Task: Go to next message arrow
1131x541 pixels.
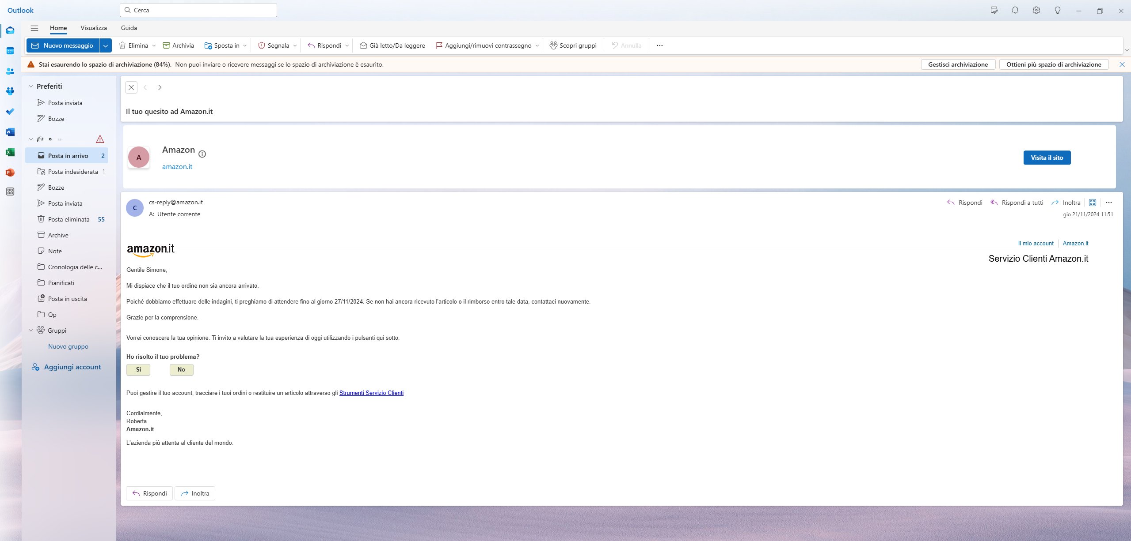Action: (160, 87)
